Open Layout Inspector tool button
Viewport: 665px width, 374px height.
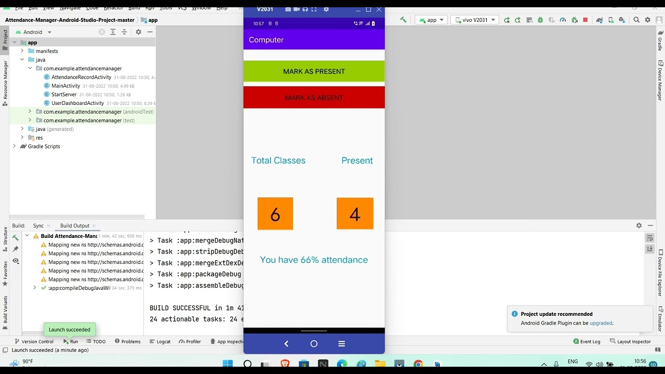tap(631, 341)
